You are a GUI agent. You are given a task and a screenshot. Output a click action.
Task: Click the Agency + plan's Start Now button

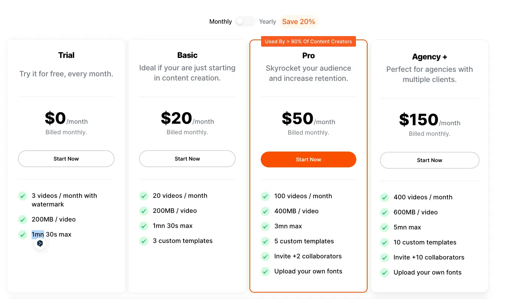point(429,160)
